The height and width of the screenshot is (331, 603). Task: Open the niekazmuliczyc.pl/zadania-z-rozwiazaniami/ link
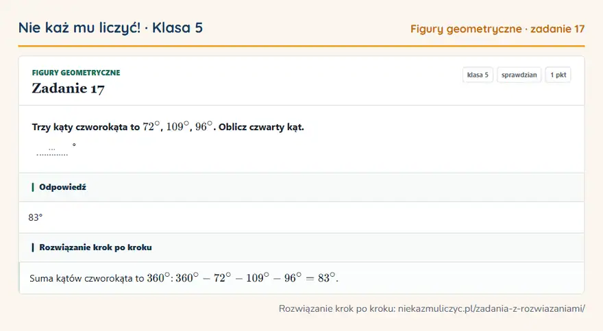pyautogui.click(x=491, y=308)
